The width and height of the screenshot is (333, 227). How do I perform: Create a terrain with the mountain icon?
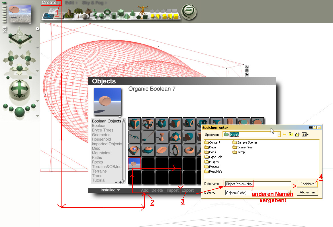pos(69,13)
